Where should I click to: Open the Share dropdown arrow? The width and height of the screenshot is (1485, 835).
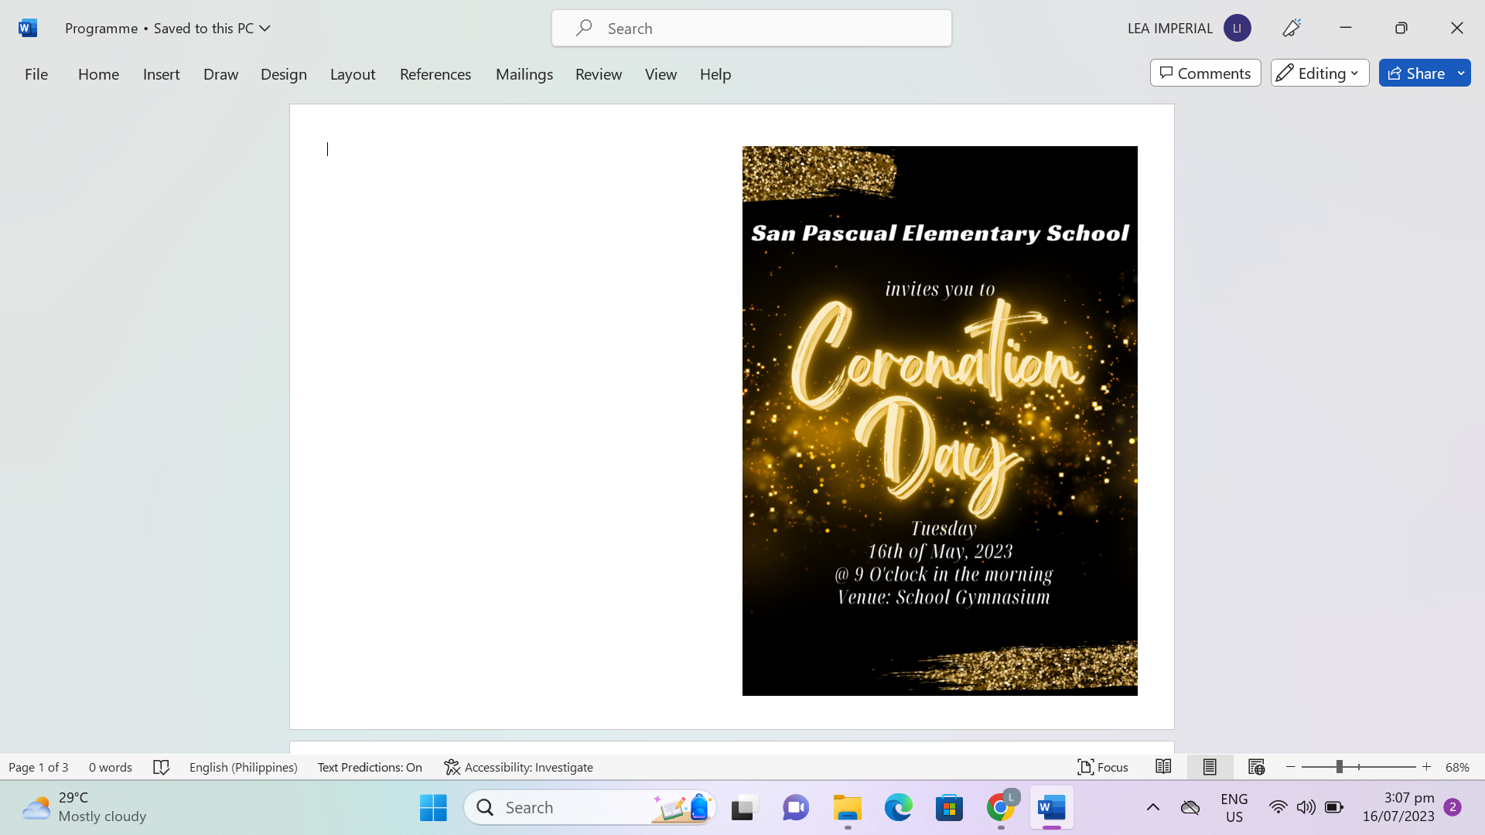point(1461,73)
